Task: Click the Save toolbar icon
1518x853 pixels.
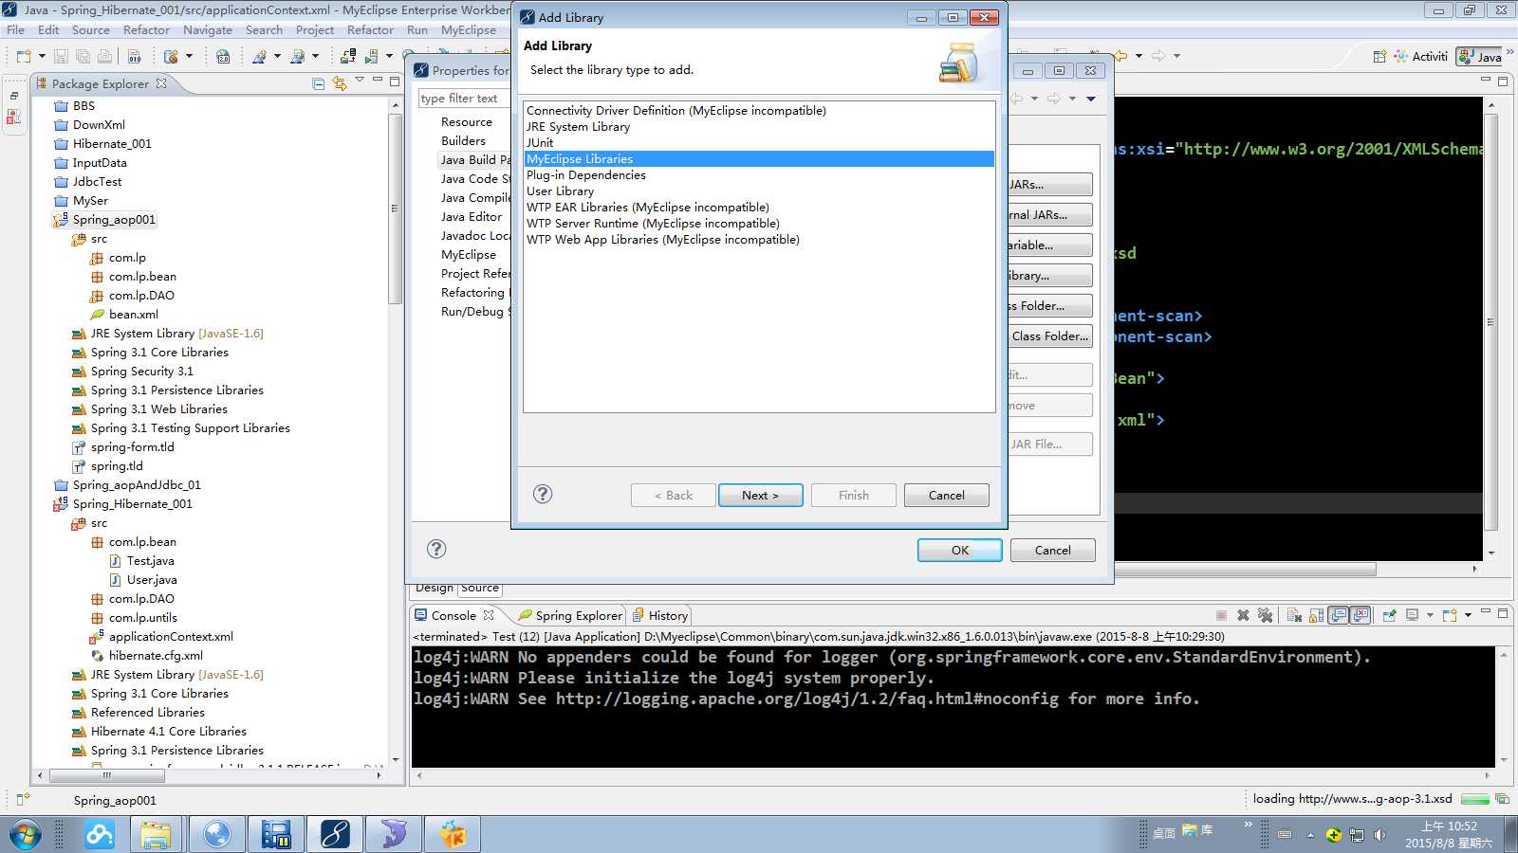Action: [61, 56]
